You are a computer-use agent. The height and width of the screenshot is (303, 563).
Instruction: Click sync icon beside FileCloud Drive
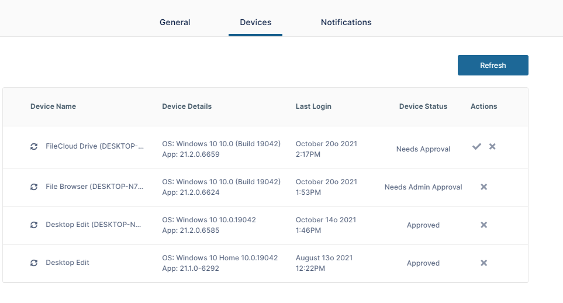pyautogui.click(x=34, y=147)
